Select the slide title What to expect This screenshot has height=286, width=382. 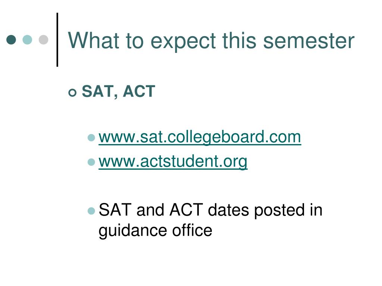coord(211,41)
